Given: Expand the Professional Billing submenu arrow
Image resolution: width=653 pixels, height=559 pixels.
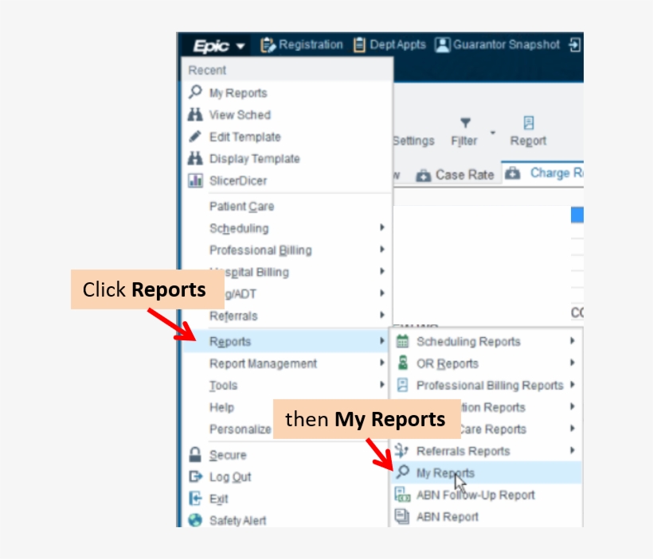Looking at the screenshot, I should (382, 249).
